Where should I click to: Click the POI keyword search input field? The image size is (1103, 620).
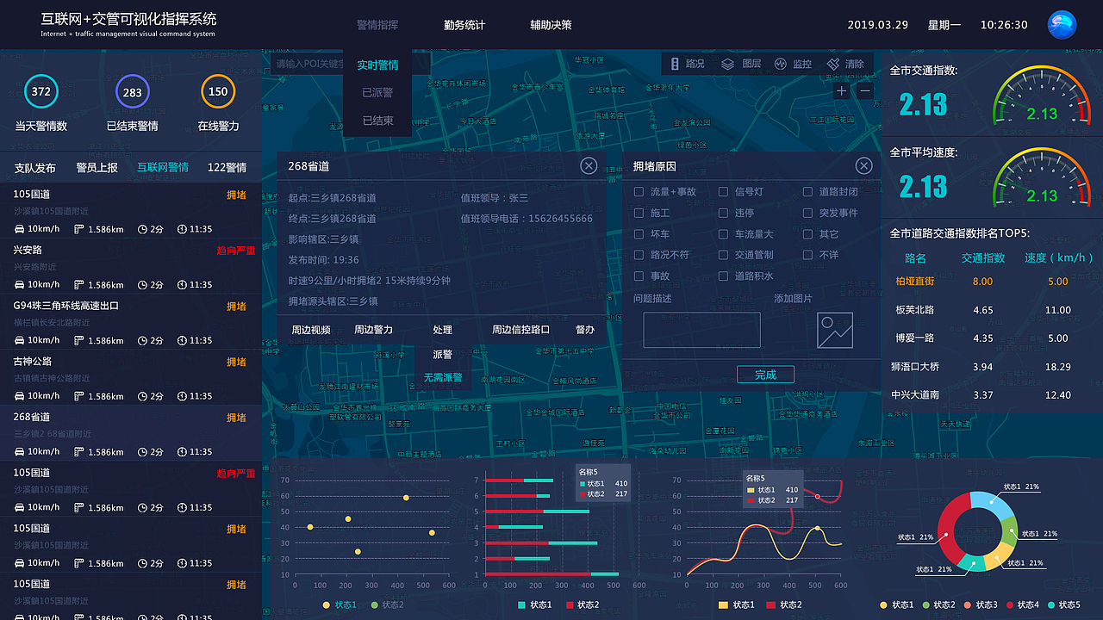click(x=308, y=64)
